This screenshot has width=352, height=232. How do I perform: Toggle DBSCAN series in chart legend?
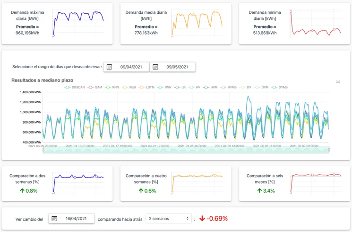(74, 88)
